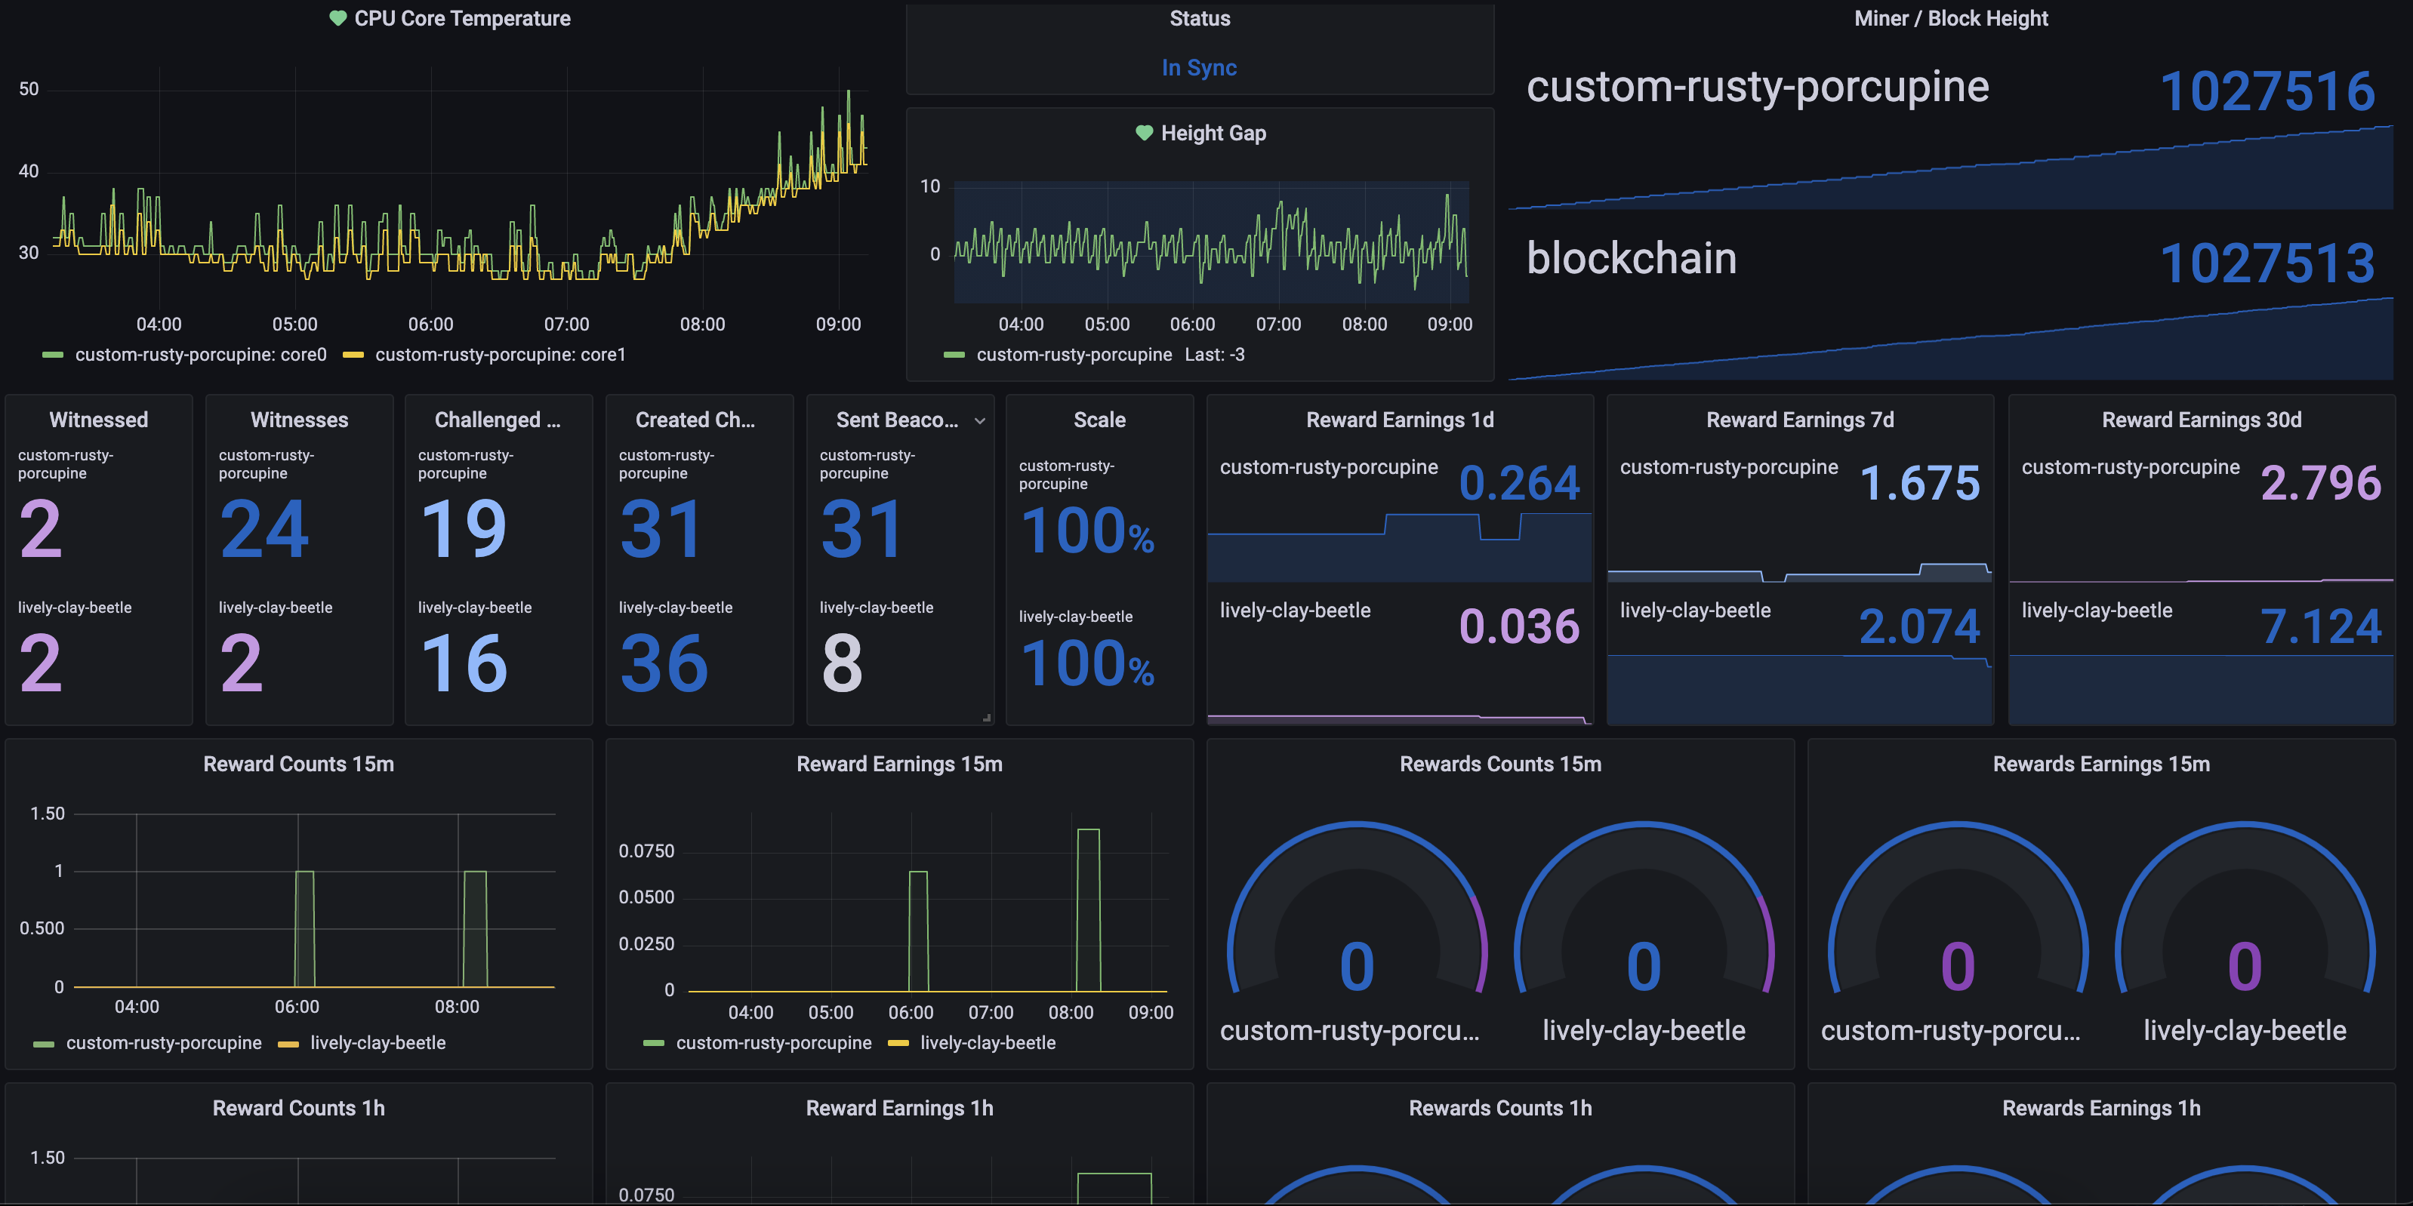Click the green Height Gap legend marker
Screen dimensions: 2413x1206
click(954, 355)
